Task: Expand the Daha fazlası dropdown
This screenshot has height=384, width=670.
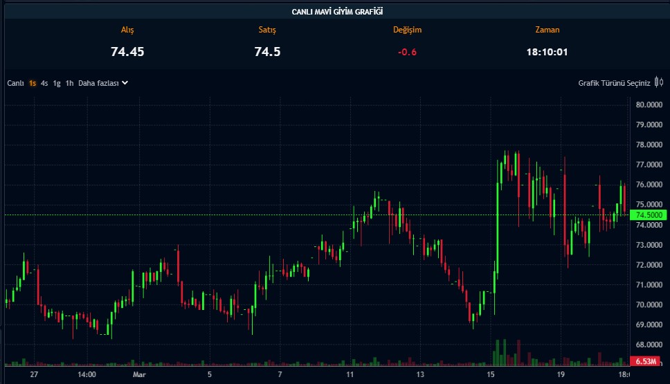Action: click(98, 83)
